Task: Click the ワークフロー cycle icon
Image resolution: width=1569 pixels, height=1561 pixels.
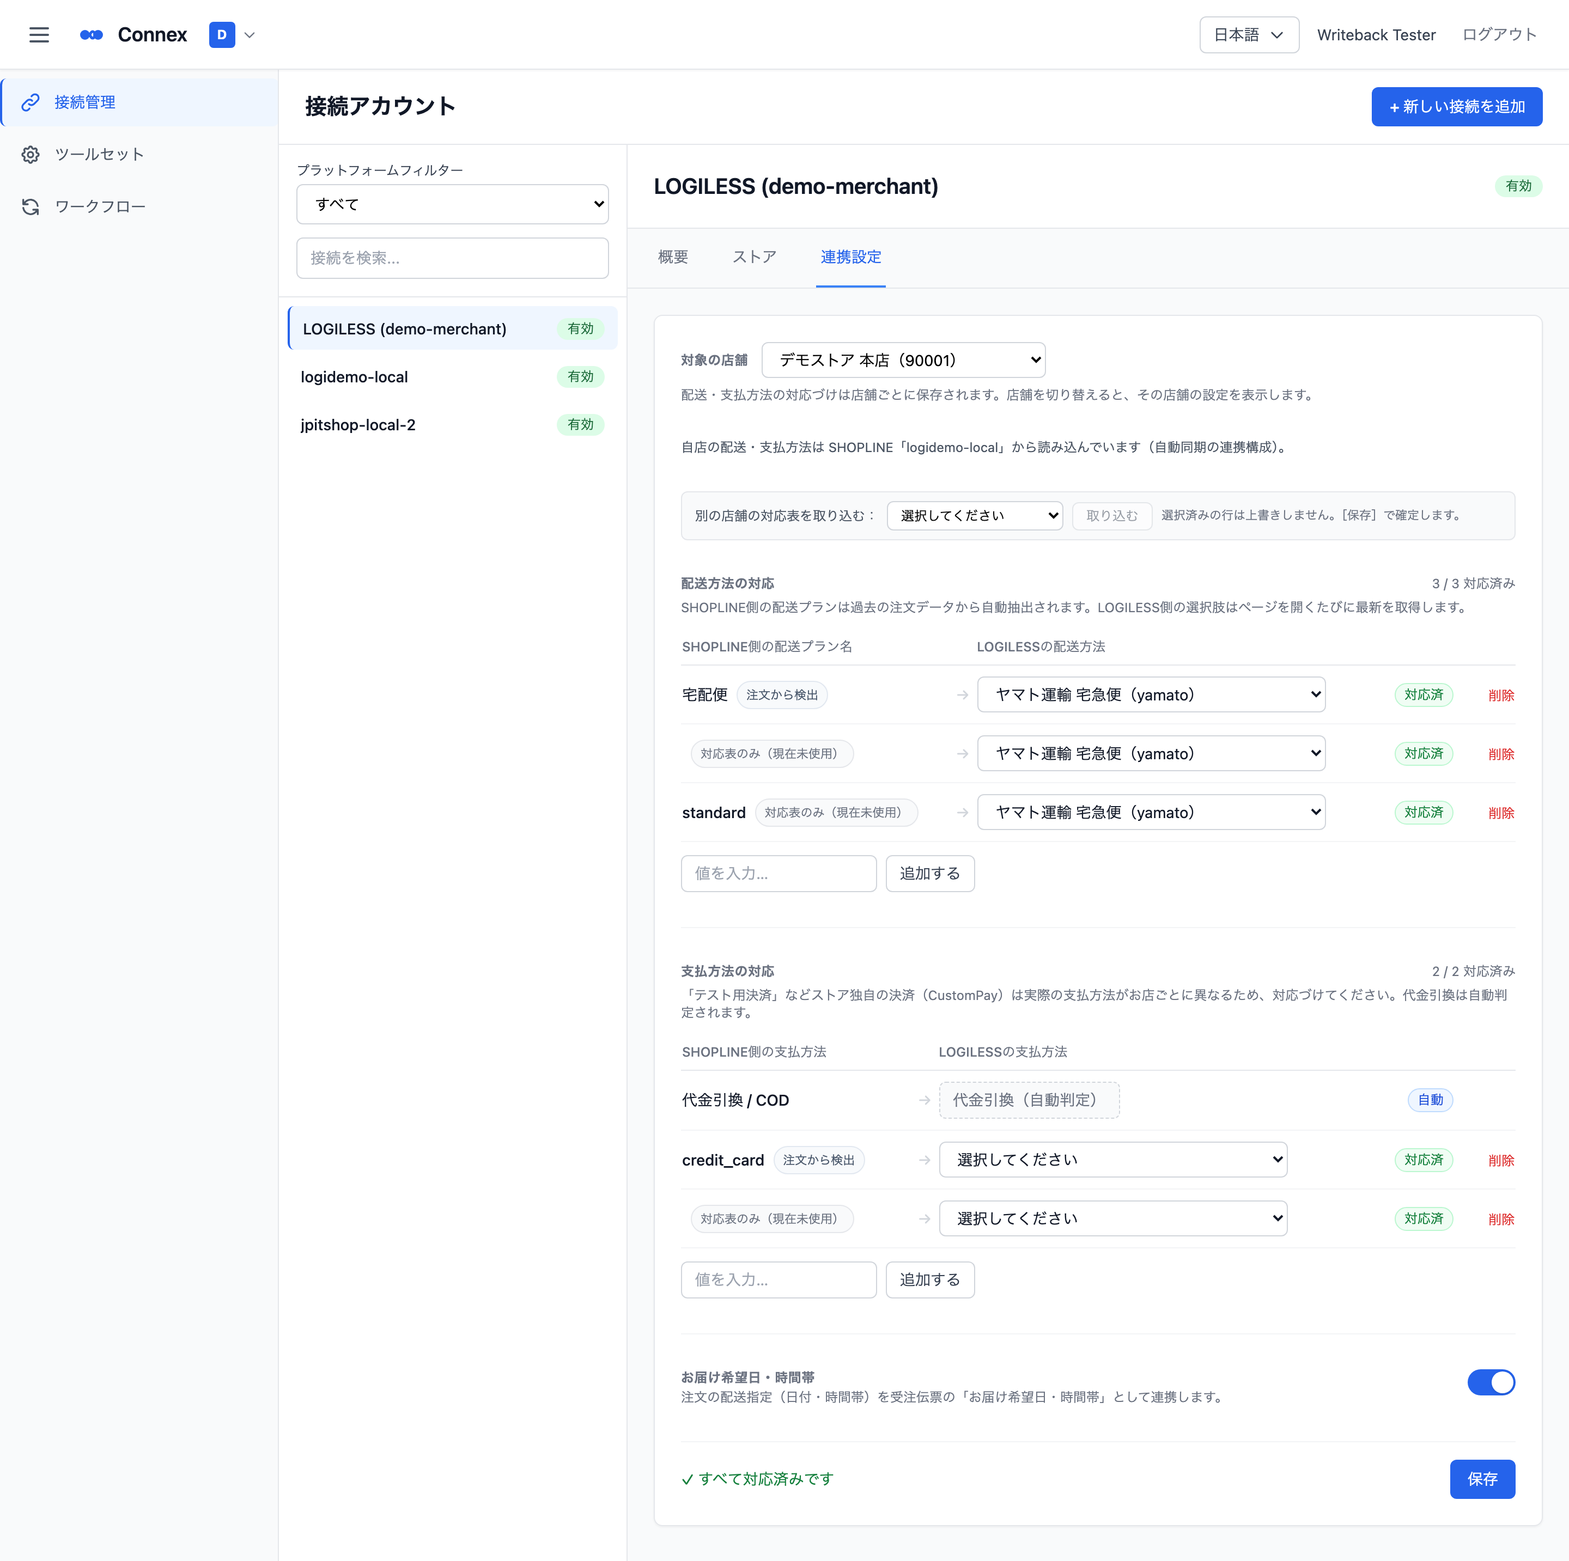Action: pos(31,207)
